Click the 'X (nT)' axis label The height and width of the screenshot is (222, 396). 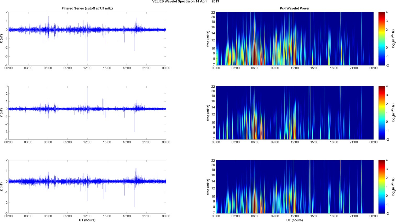tap(2, 39)
